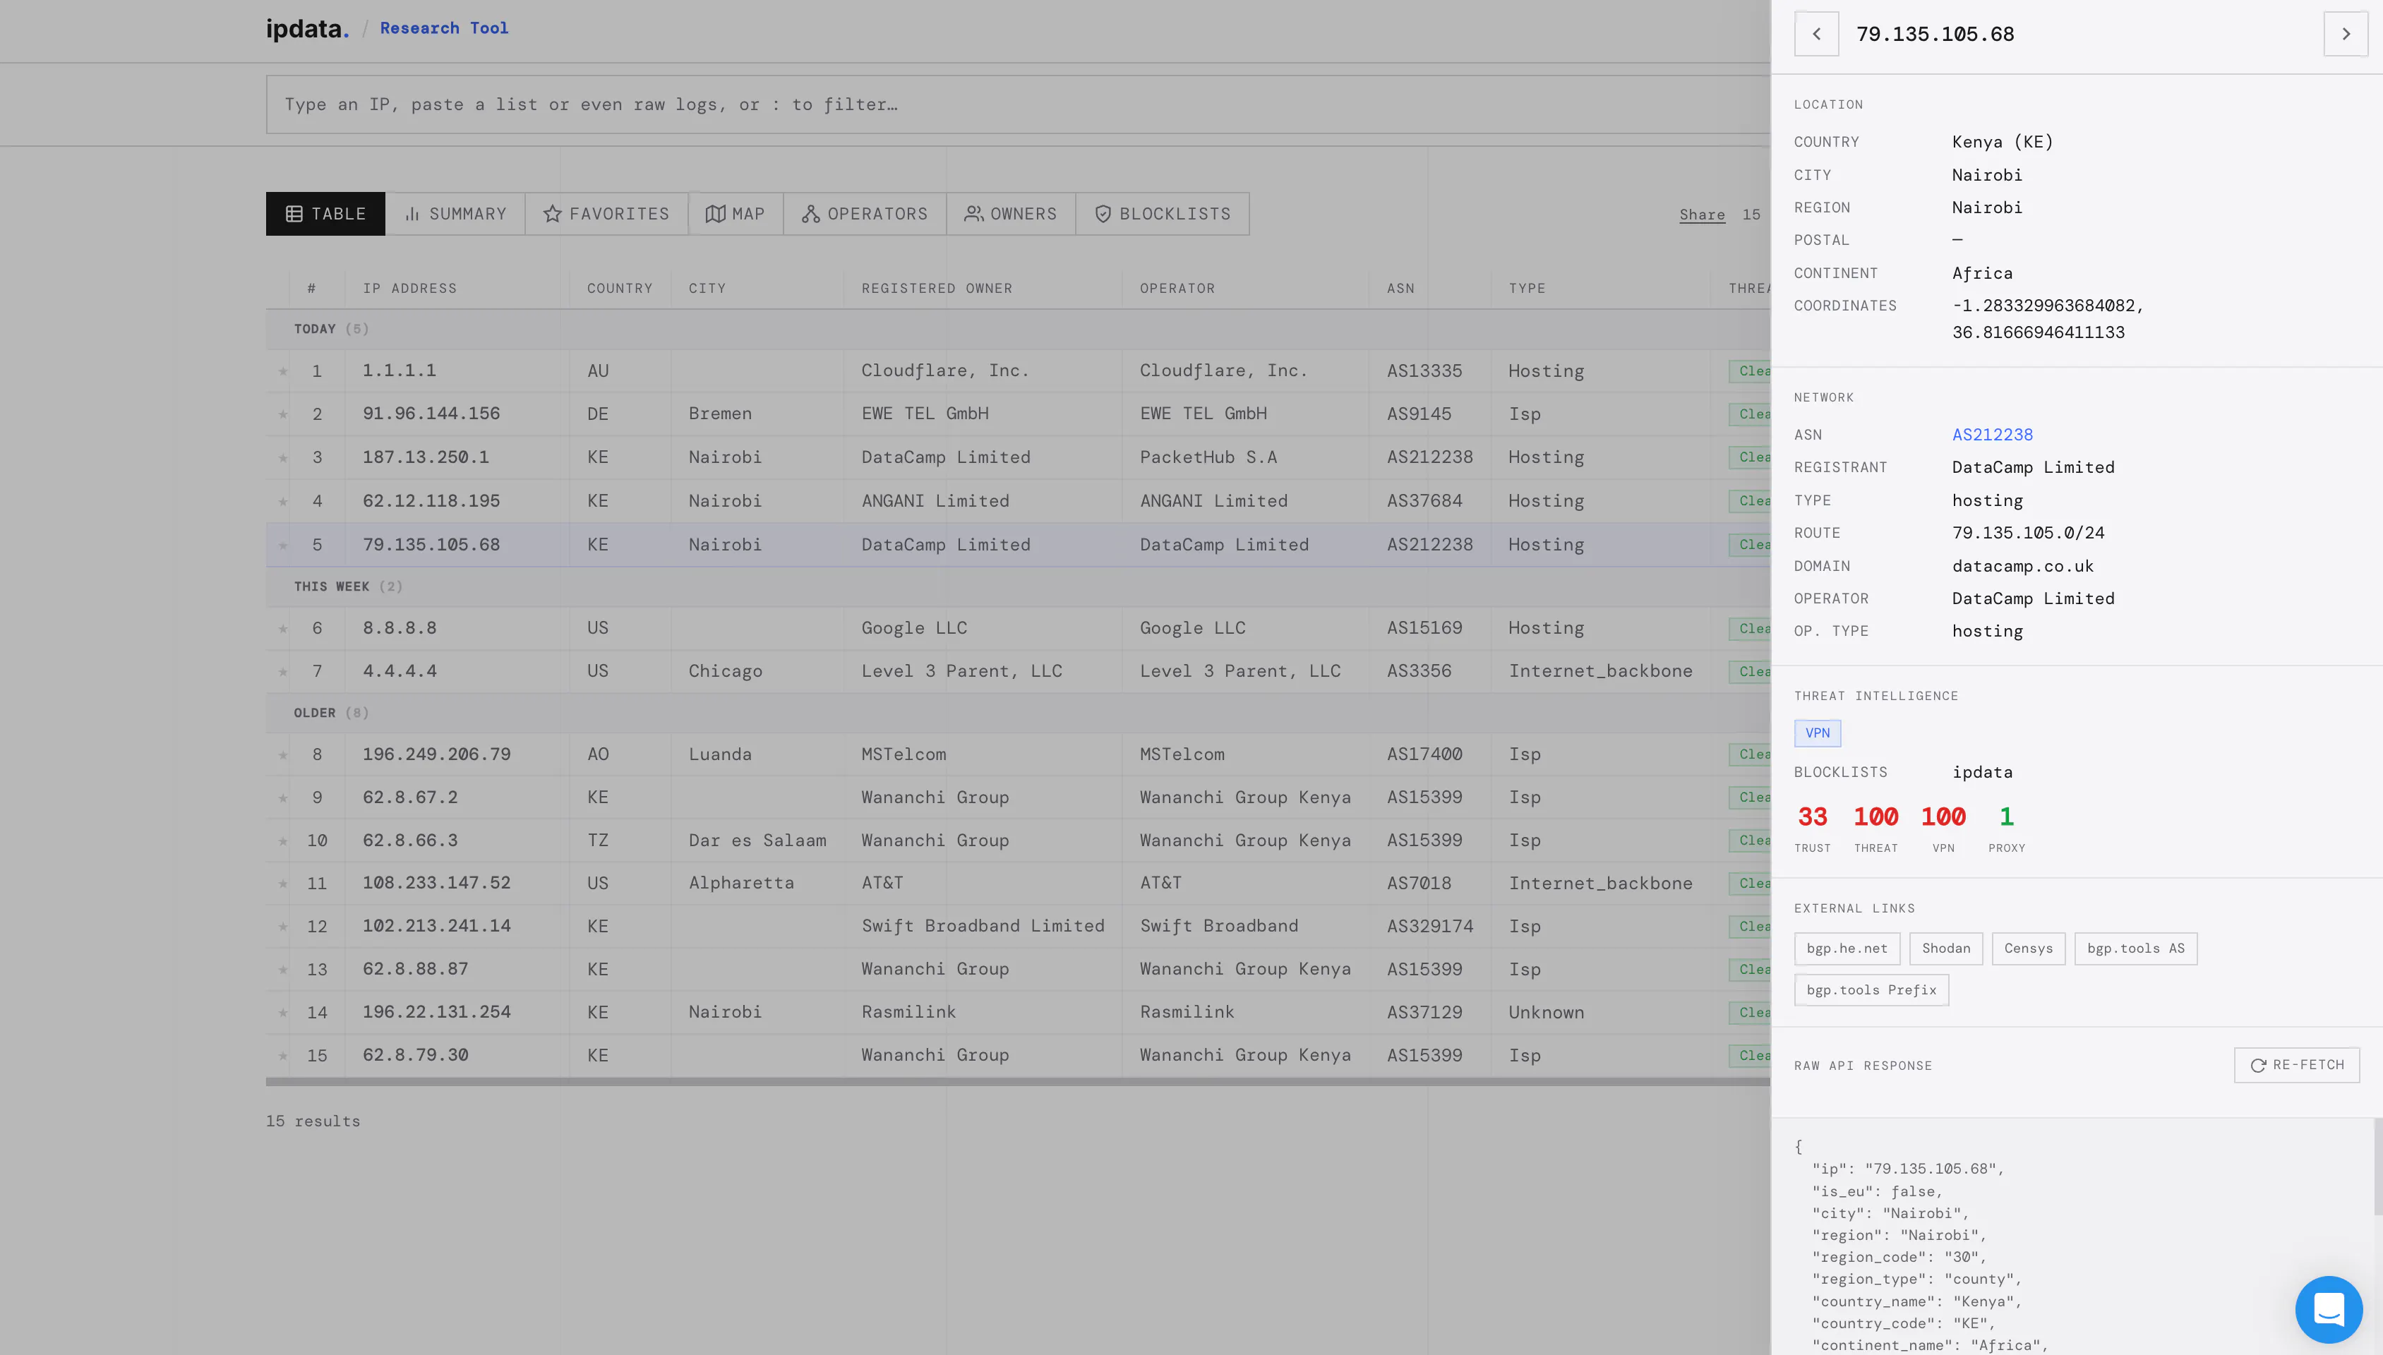Sort by the ASN column header
Screen dimensions: 2383x1355
tap(1400, 289)
